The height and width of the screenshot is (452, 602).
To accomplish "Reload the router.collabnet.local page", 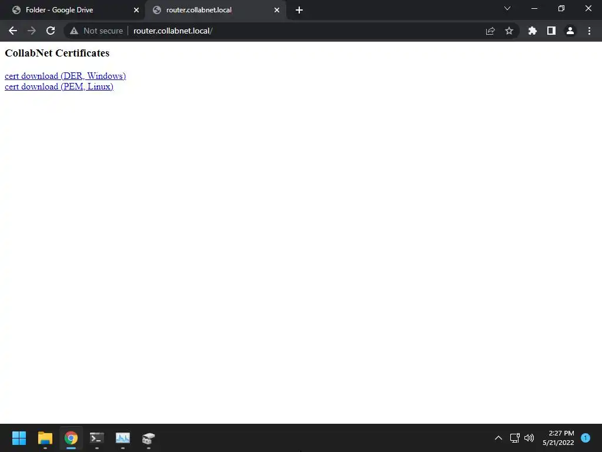I will pyautogui.click(x=51, y=31).
